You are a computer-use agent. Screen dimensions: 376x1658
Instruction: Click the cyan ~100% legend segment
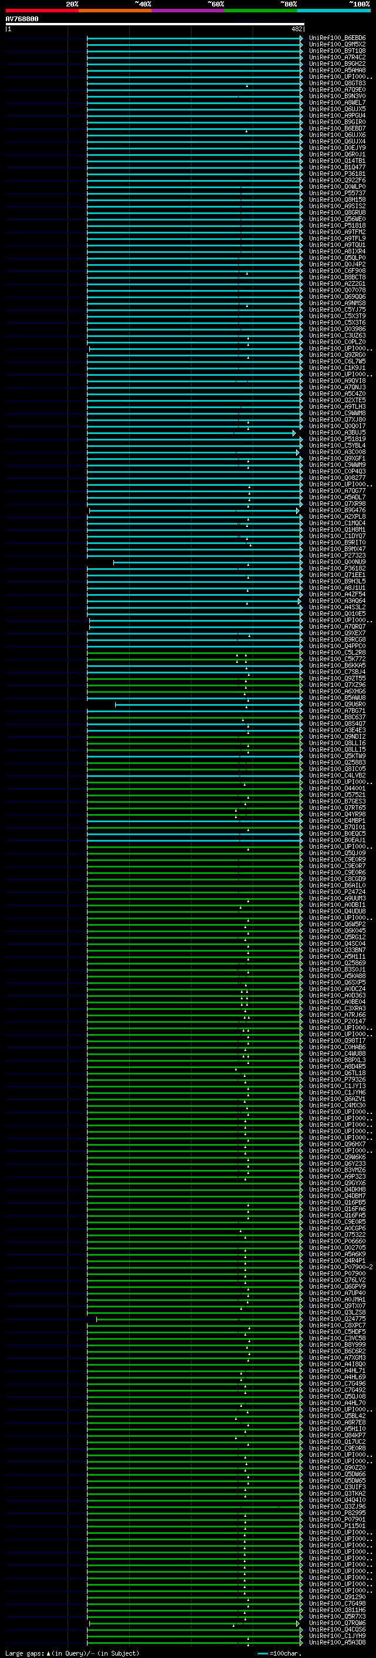(334, 11)
